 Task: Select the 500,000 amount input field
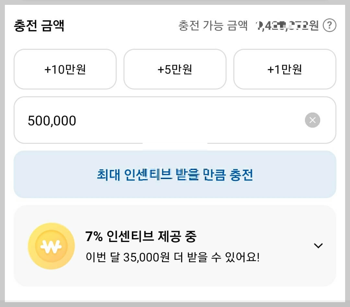tap(130, 120)
